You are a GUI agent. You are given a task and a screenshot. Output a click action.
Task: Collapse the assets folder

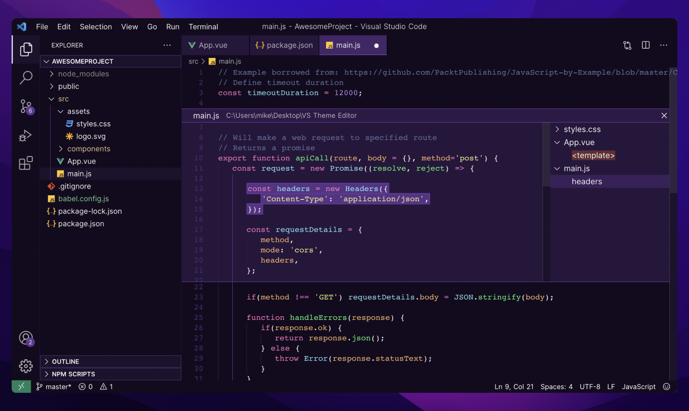(111, 111)
